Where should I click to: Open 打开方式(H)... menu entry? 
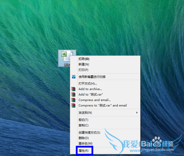[105, 84]
